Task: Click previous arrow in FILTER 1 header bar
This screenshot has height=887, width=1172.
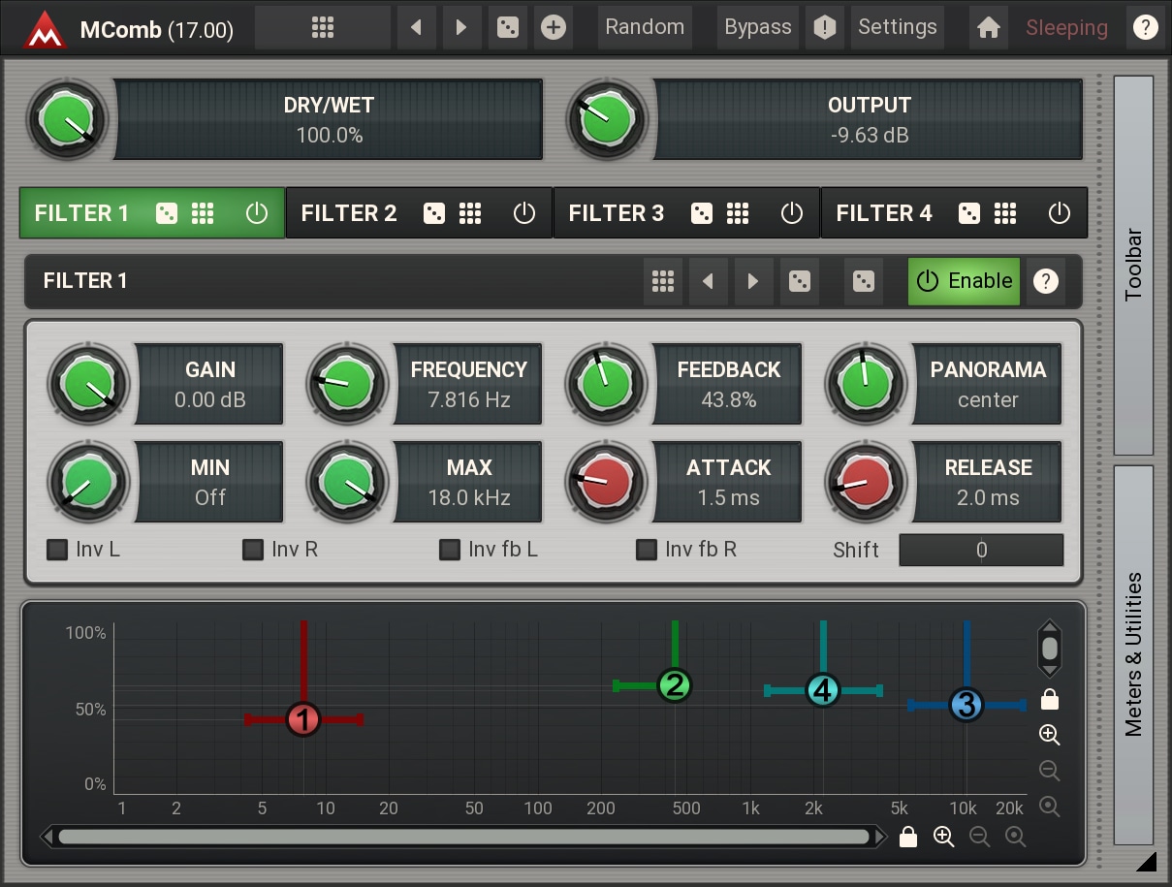Action: tap(708, 281)
